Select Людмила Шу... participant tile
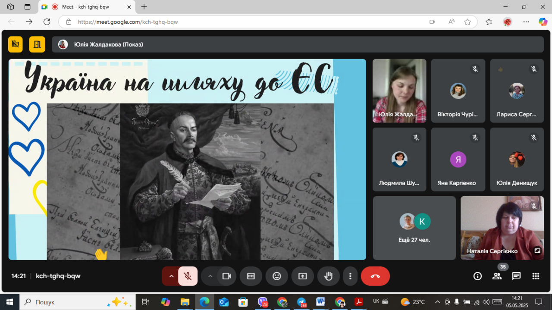This screenshot has width=552, height=310. tap(399, 160)
